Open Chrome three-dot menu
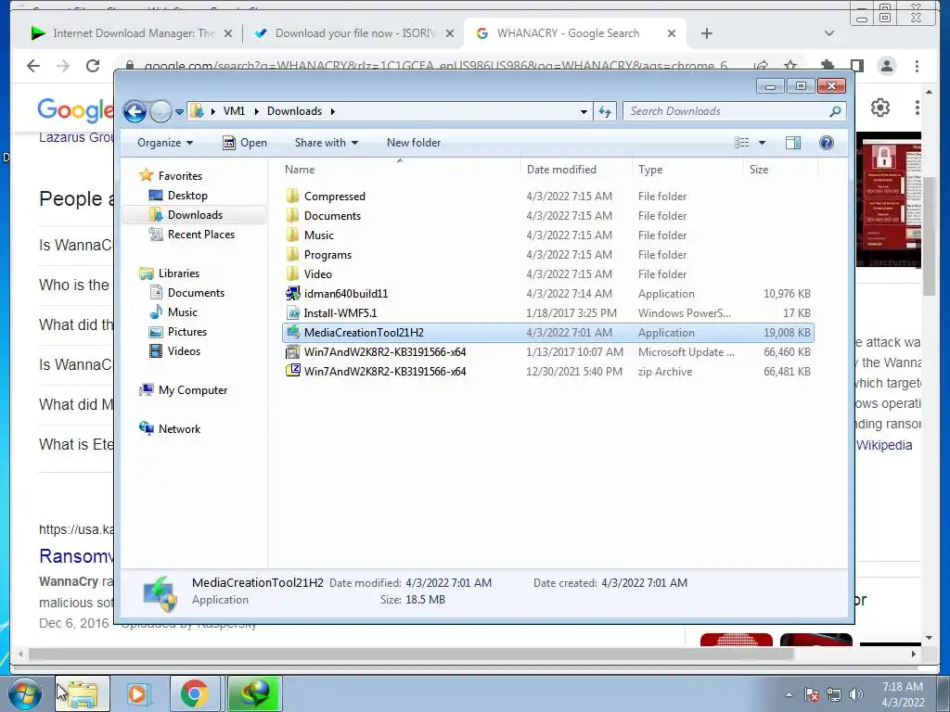 click(918, 66)
